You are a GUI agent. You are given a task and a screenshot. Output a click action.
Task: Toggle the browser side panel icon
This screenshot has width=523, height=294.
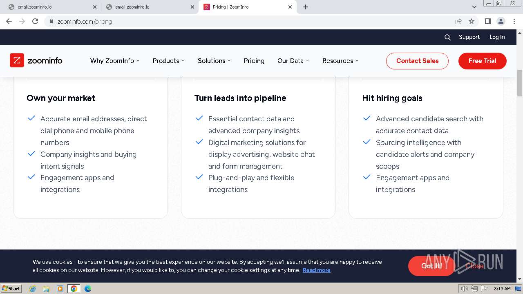487,21
